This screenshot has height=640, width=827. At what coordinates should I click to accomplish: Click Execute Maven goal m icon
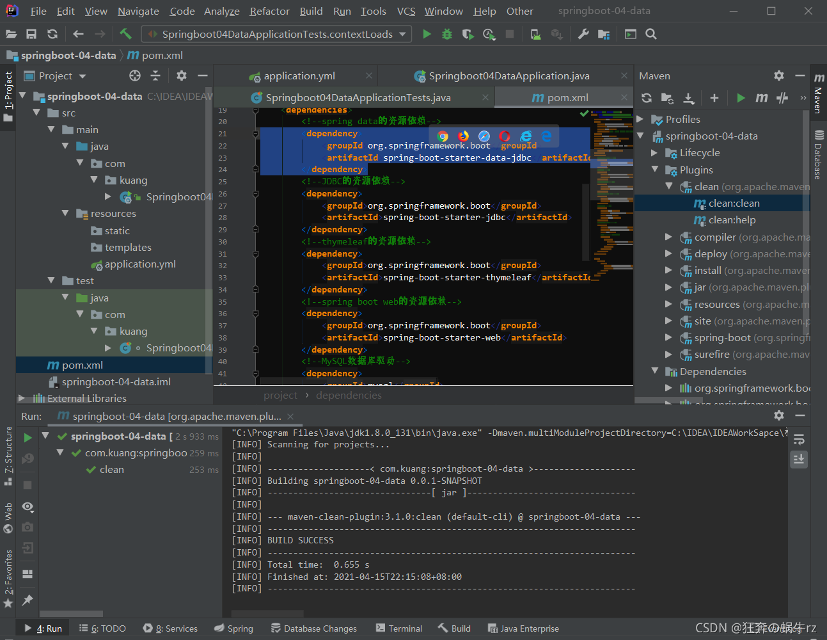761,98
